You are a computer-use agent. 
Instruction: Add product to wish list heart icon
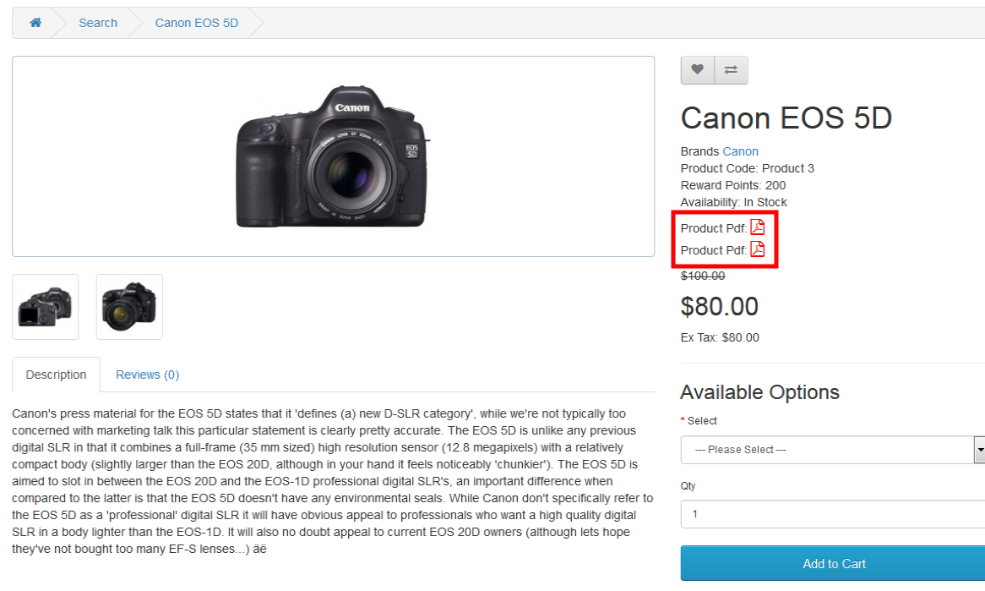coord(697,70)
